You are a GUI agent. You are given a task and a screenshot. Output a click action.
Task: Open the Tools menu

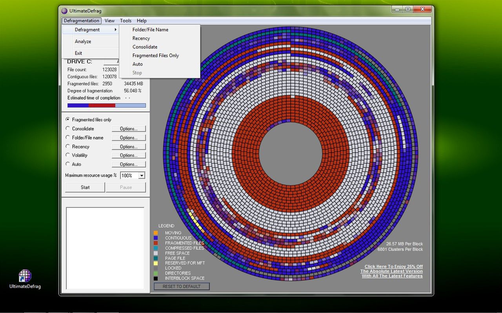pos(125,21)
